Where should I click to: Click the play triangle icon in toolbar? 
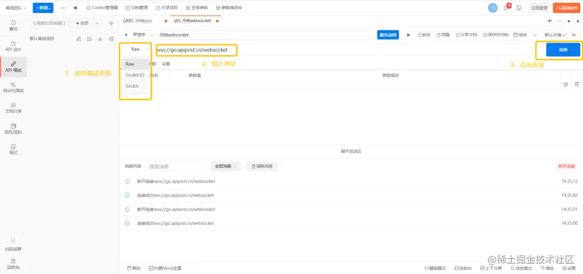tap(409, 35)
